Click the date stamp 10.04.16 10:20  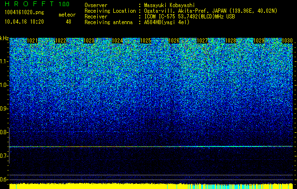[x=24, y=22]
